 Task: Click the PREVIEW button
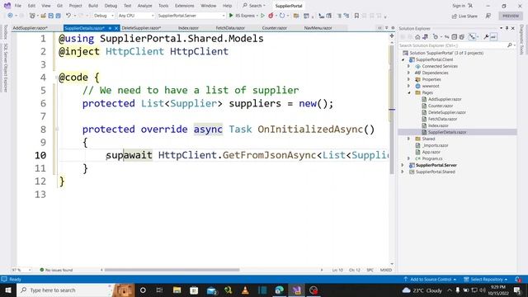click(x=511, y=16)
